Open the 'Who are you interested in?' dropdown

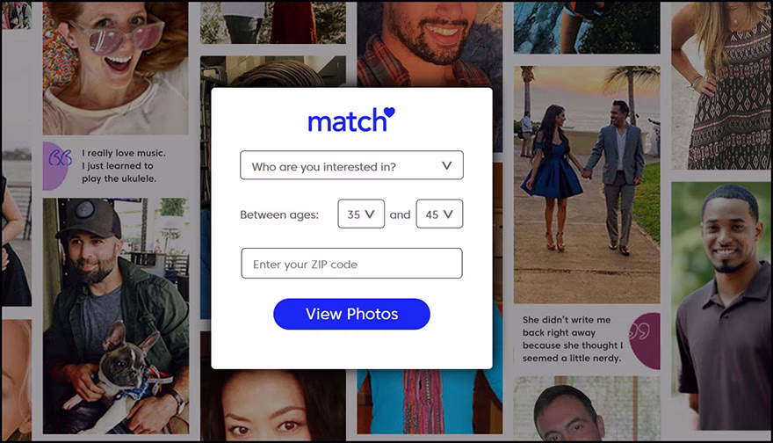351,165
